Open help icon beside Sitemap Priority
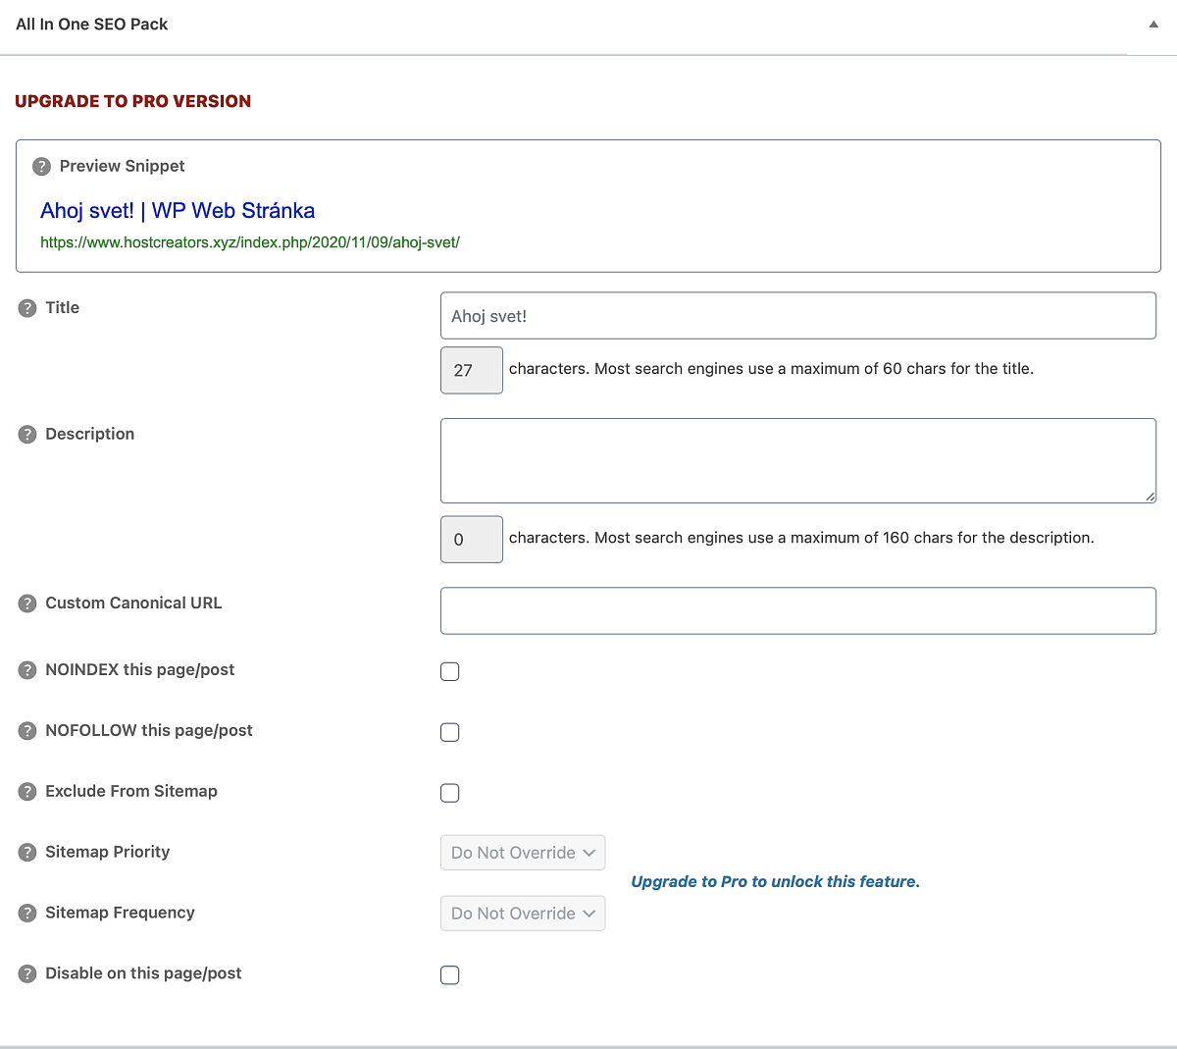 point(27,853)
